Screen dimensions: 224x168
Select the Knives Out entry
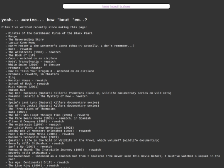pos(17,90)
